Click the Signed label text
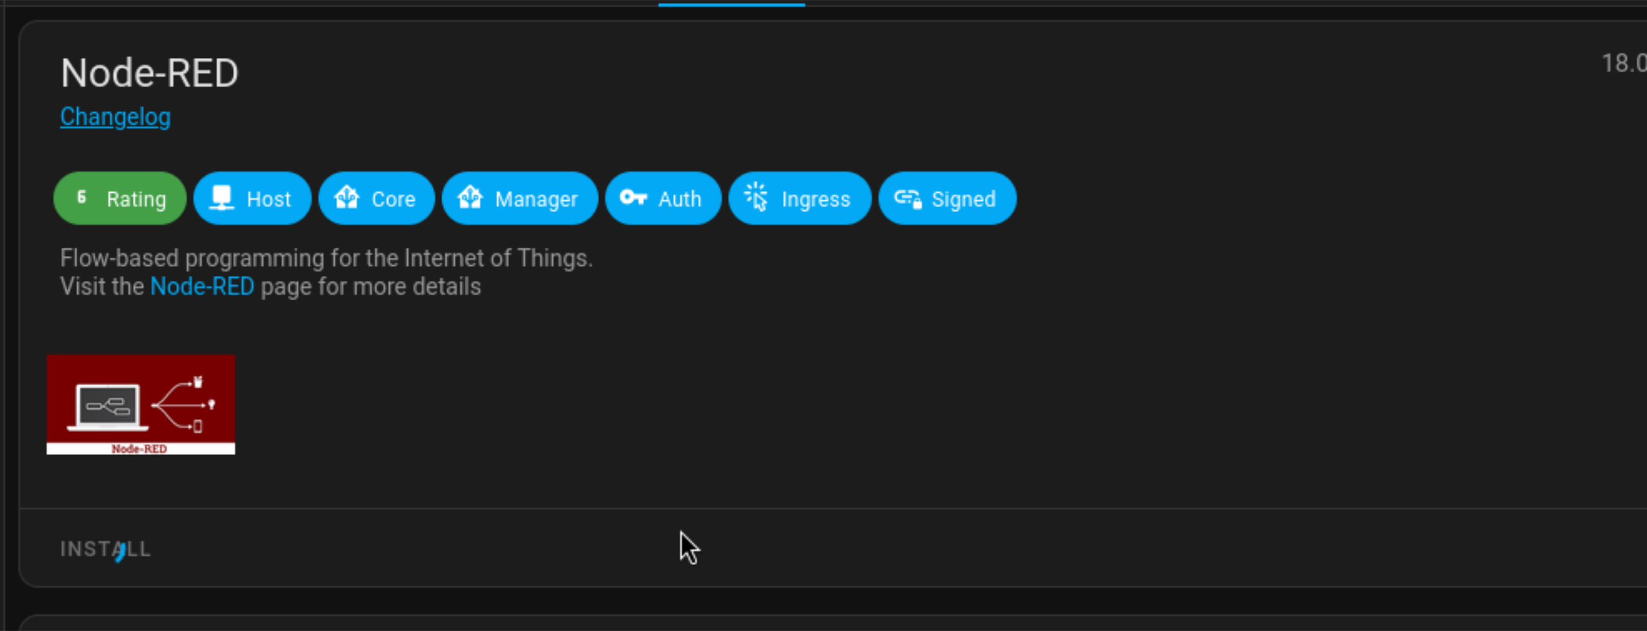Viewport: 1647px width, 631px height. point(964,199)
